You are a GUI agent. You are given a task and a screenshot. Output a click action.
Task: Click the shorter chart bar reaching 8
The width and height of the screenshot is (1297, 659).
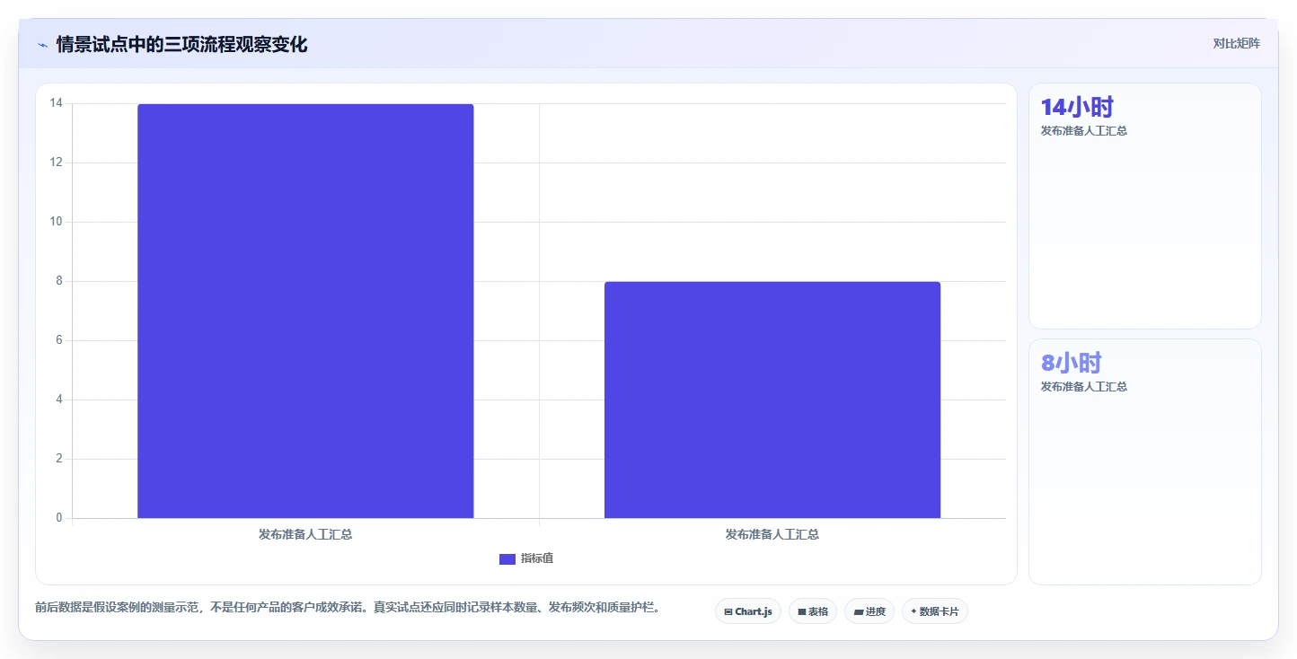coord(772,400)
